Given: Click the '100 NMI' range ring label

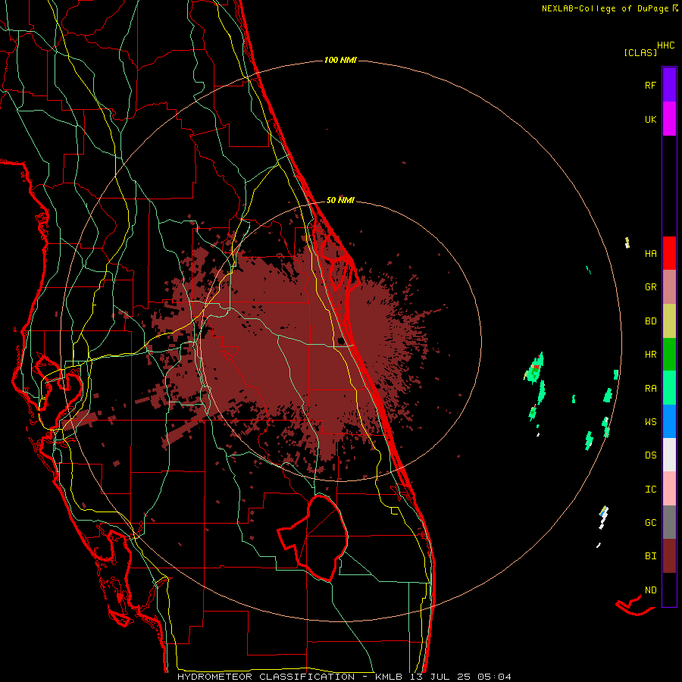Looking at the screenshot, I should (x=340, y=60).
